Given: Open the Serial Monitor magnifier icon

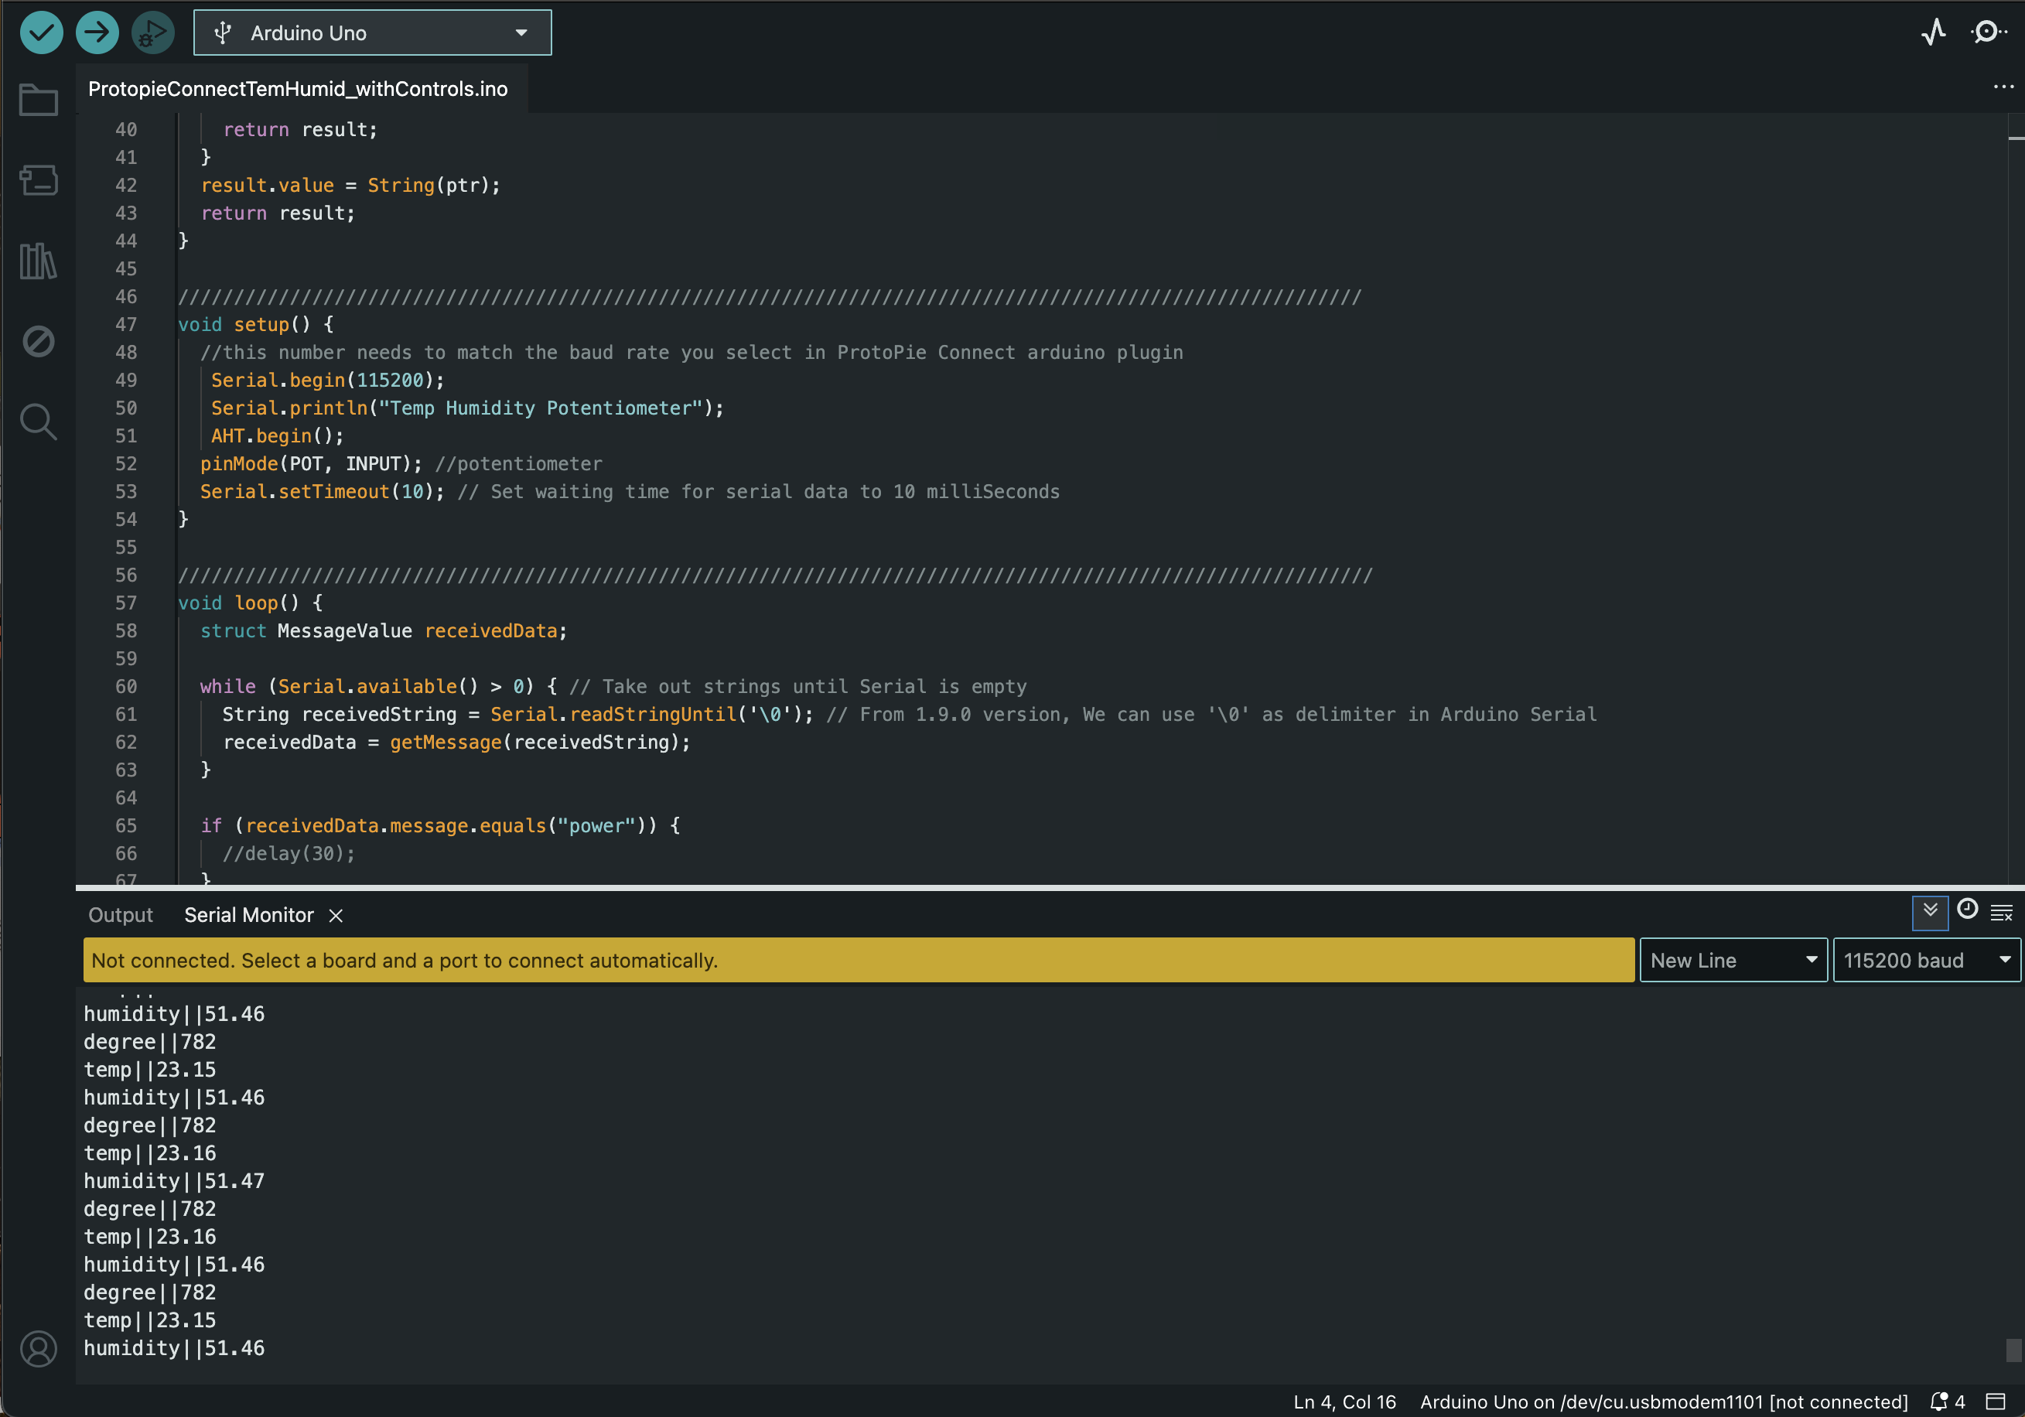Looking at the screenshot, I should pyautogui.click(x=1988, y=32).
